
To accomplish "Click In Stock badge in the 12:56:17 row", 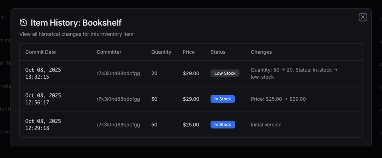I will 223,99.
